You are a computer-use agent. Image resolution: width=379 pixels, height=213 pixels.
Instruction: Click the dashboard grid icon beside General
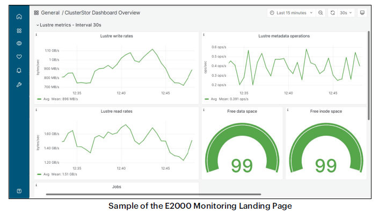tap(37, 13)
